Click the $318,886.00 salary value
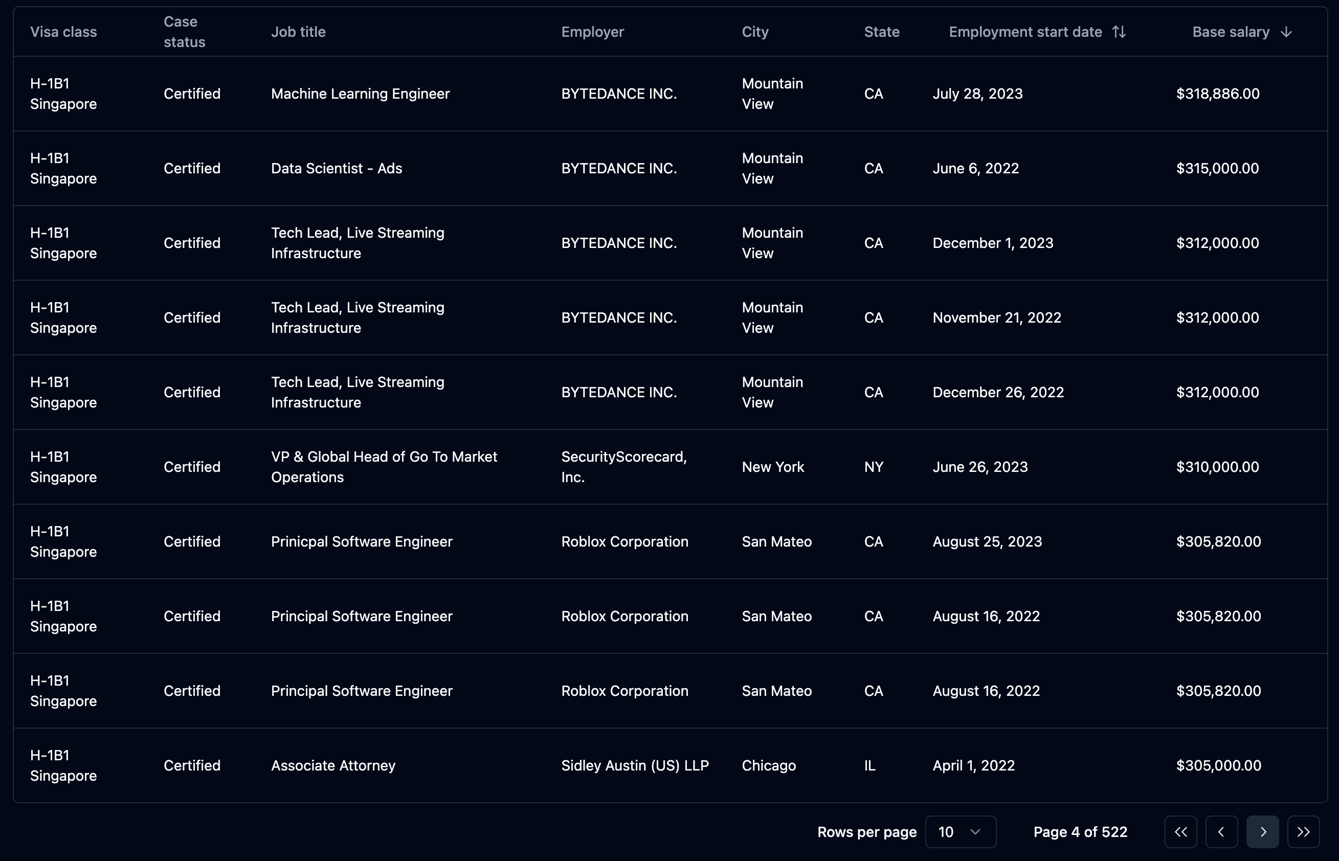Image resolution: width=1339 pixels, height=861 pixels. click(x=1218, y=94)
